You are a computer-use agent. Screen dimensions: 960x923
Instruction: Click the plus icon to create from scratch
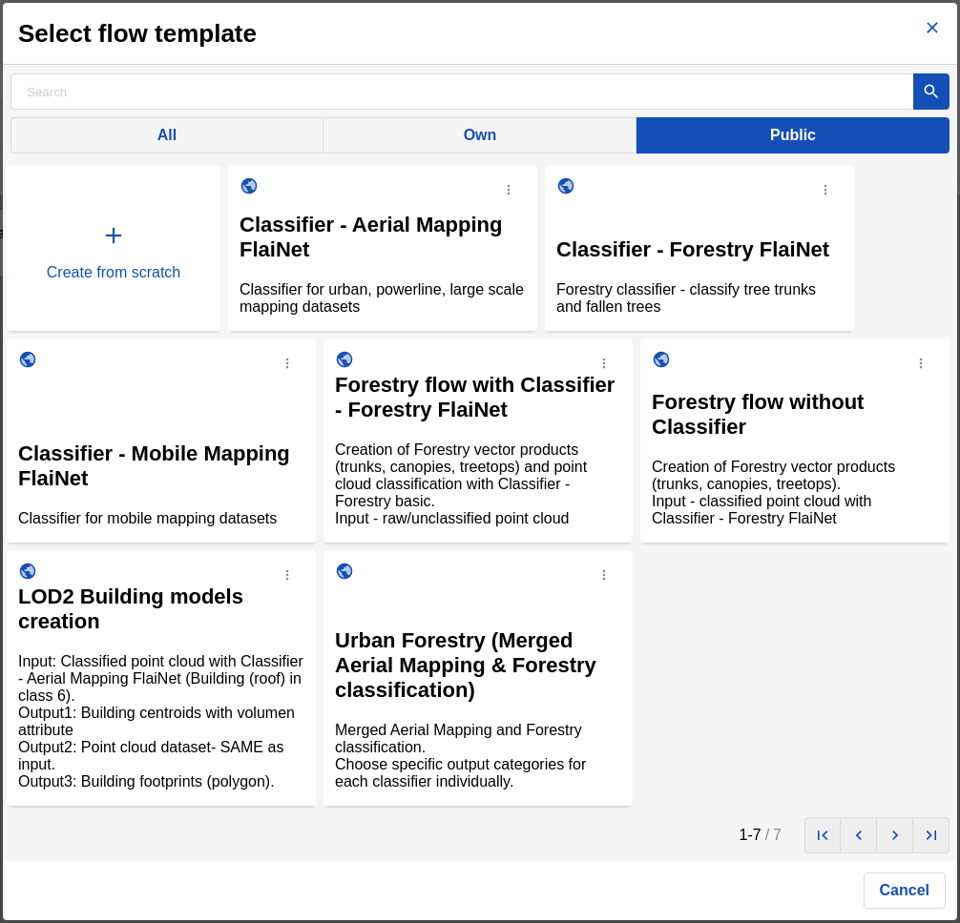tap(114, 236)
